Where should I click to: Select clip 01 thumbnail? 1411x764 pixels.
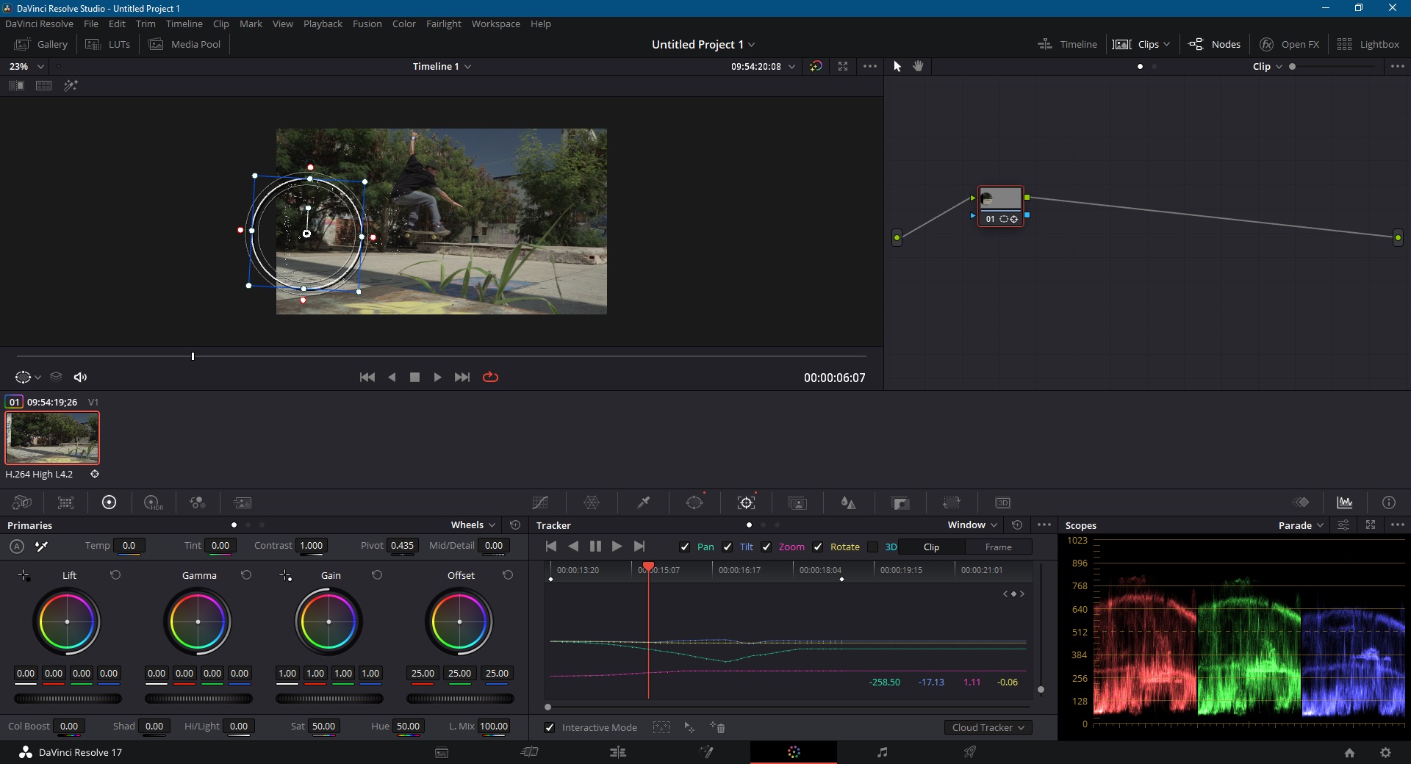(52, 437)
